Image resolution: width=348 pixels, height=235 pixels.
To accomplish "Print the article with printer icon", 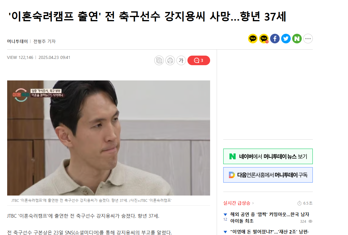I will [170, 60].
